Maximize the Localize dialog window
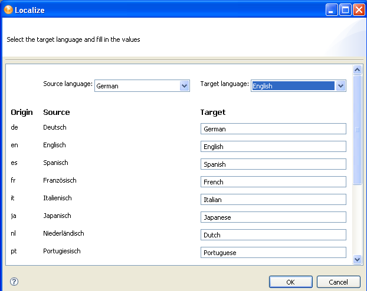367x291 pixels. [345, 10]
